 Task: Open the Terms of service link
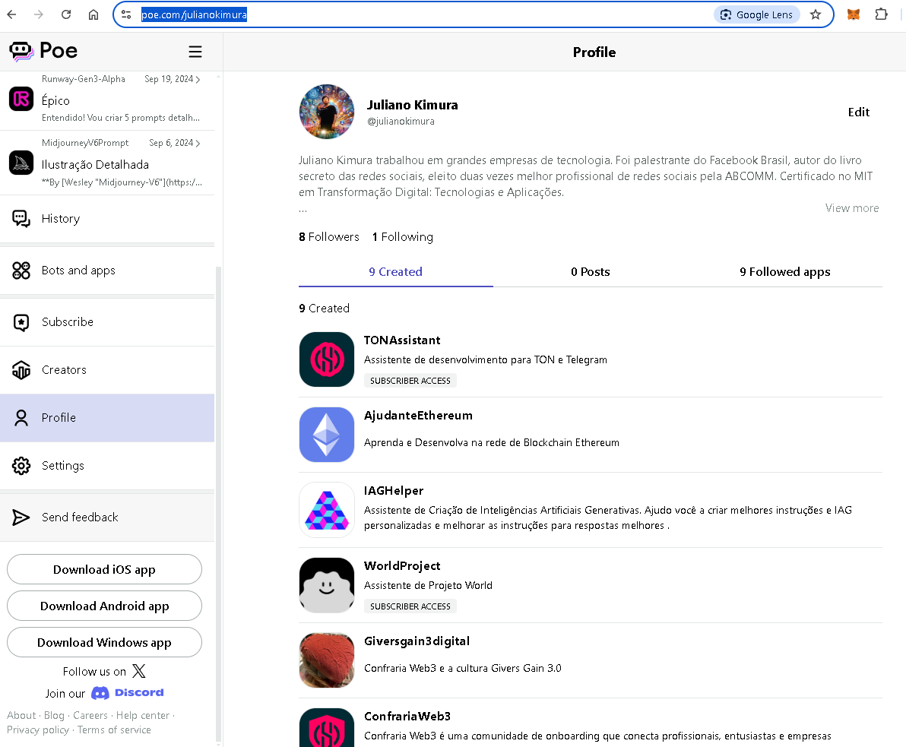(x=115, y=730)
